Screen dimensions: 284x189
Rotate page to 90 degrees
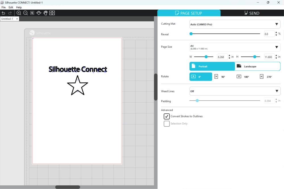click(220, 77)
